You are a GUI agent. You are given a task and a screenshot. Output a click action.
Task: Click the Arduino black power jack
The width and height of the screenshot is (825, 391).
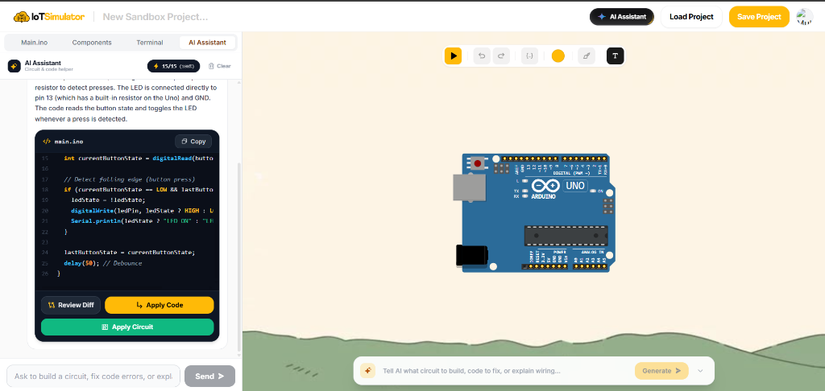pos(472,255)
